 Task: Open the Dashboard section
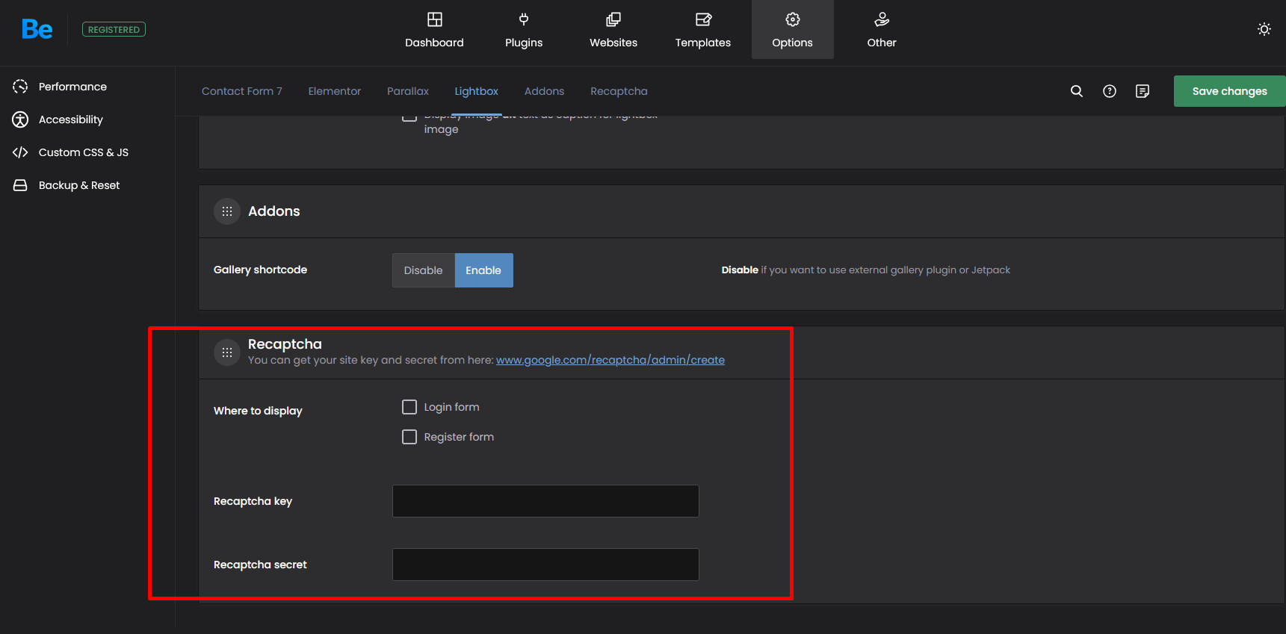tap(434, 30)
